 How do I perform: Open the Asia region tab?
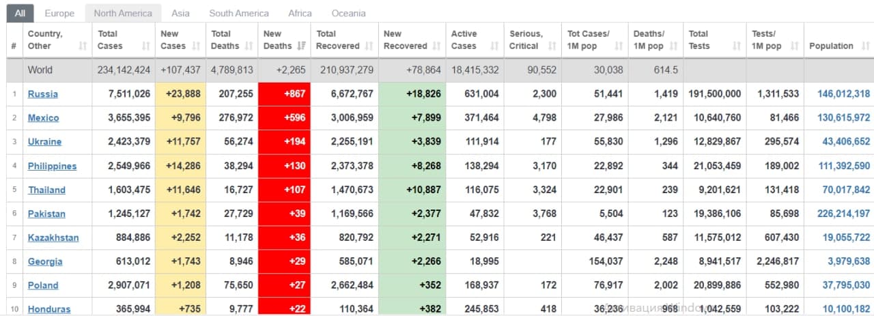[180, 13]
